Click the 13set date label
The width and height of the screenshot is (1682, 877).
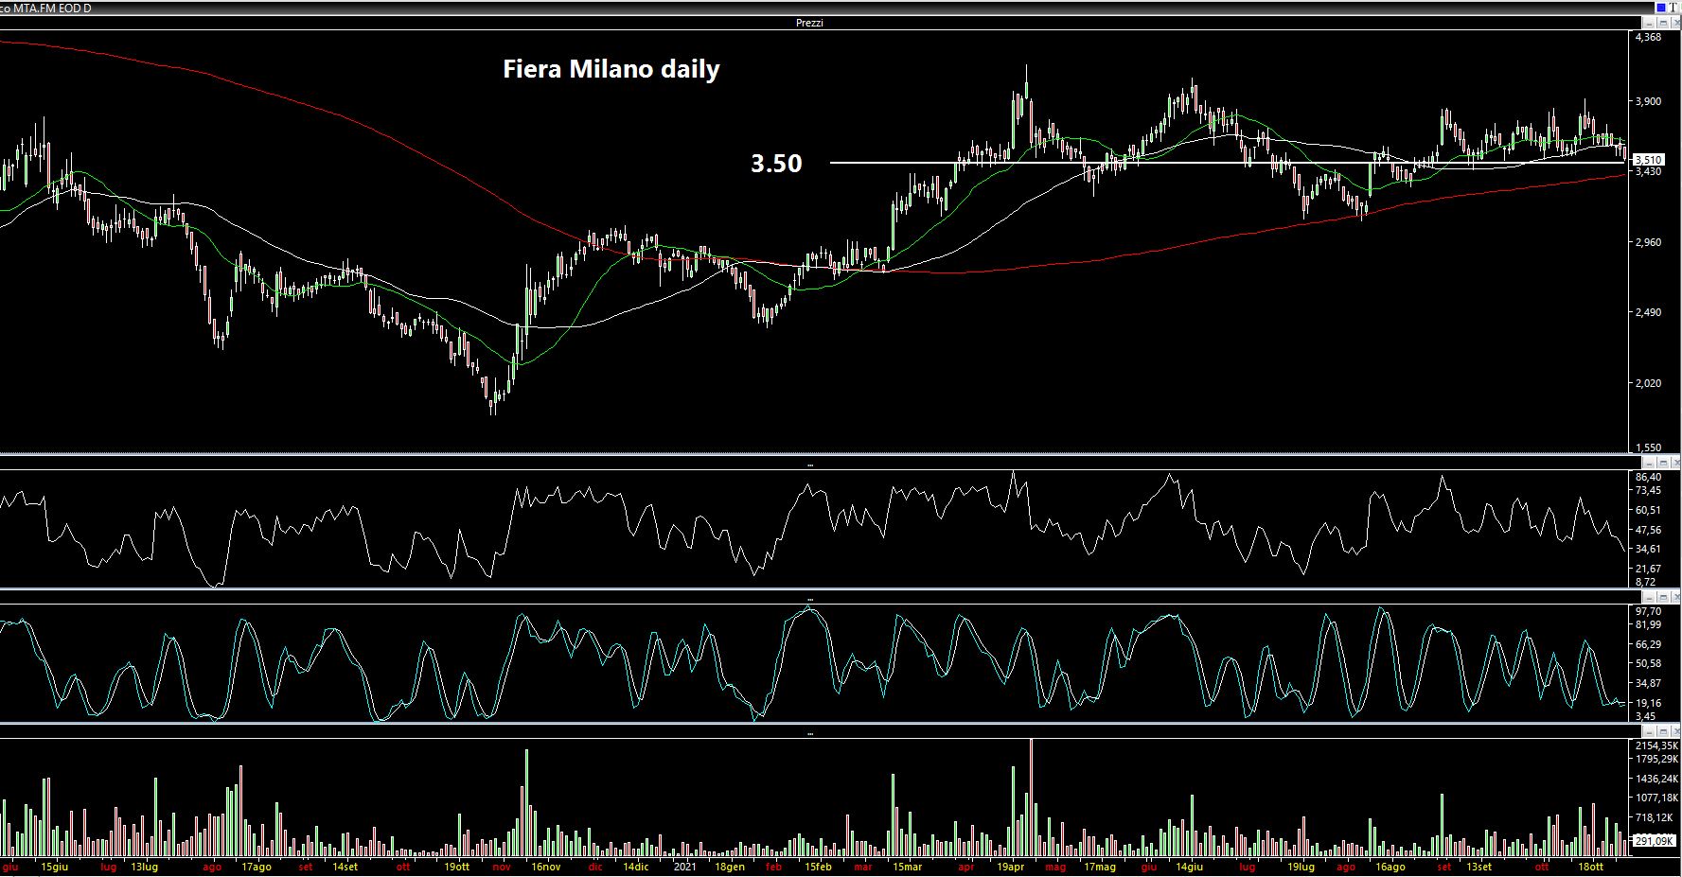coord(1478,867)
